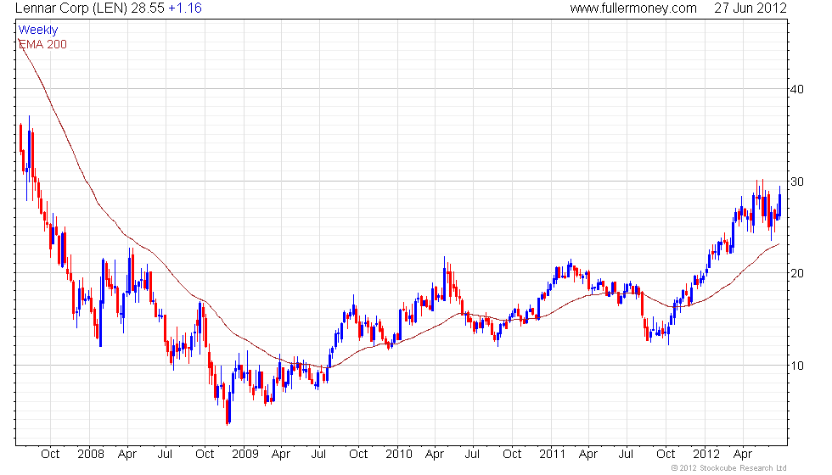The height and width of the screenshot is (475, 832).
Task: Click the www.fullermoney.com text
Action: coord(633,8)
